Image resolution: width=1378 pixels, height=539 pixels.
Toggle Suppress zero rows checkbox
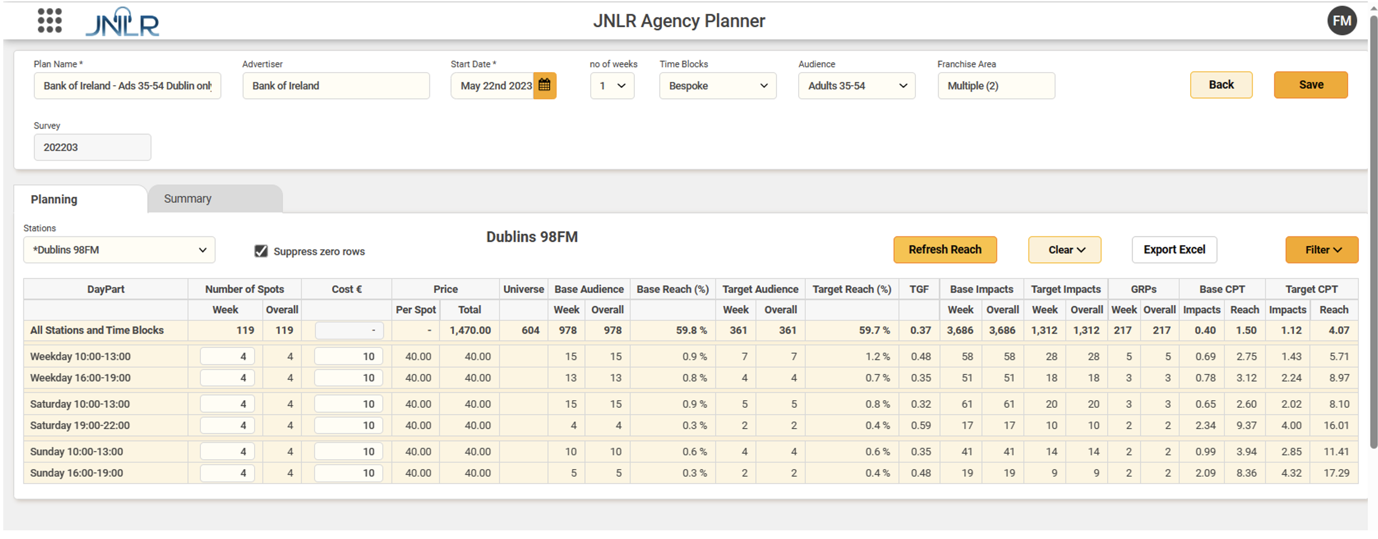pyautogui.click(x=261, y=251)
